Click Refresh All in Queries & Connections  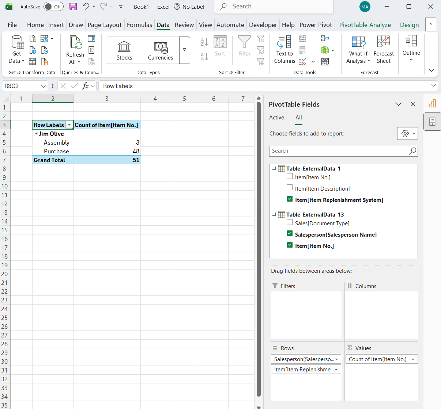coord(75,49)
